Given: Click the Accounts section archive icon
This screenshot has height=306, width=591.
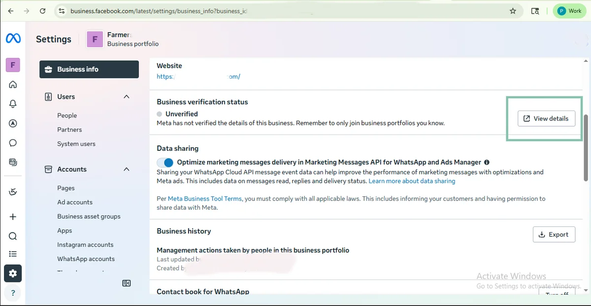Looking at the screenshot, I should 48,169.
